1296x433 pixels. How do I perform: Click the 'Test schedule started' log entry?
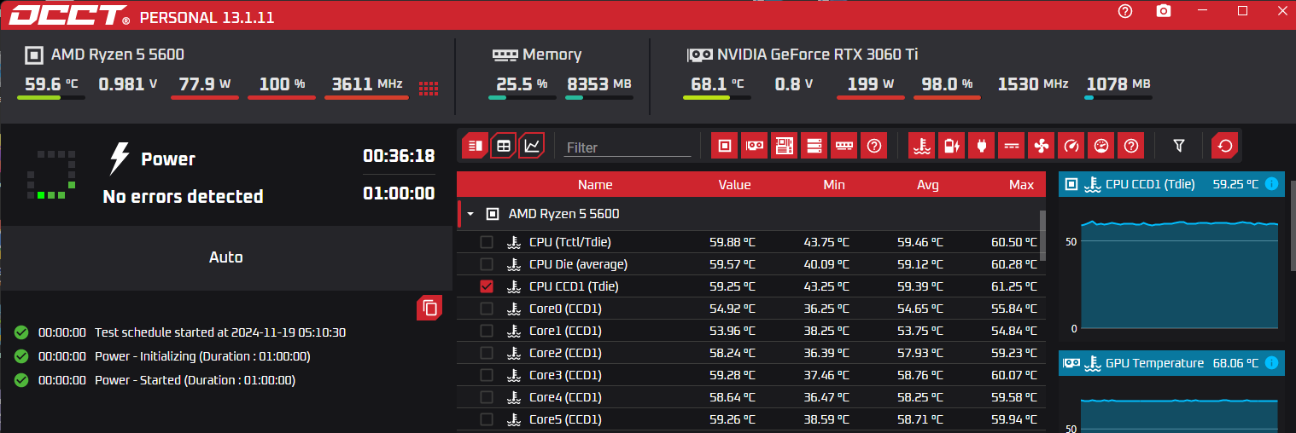(220, 332)
